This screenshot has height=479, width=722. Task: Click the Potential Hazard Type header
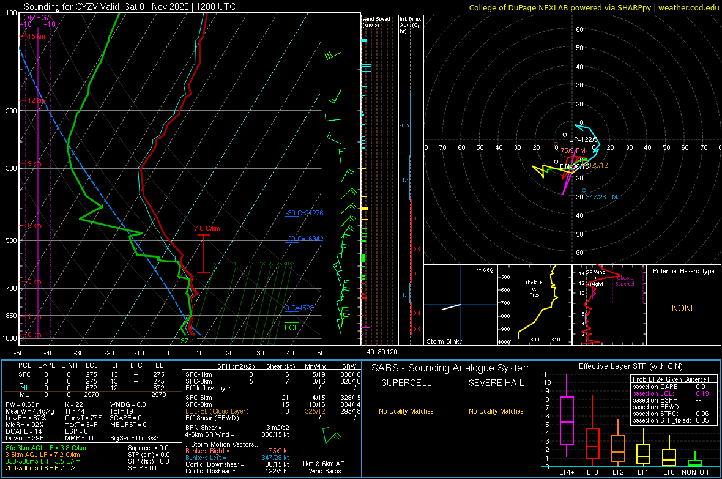683,271
